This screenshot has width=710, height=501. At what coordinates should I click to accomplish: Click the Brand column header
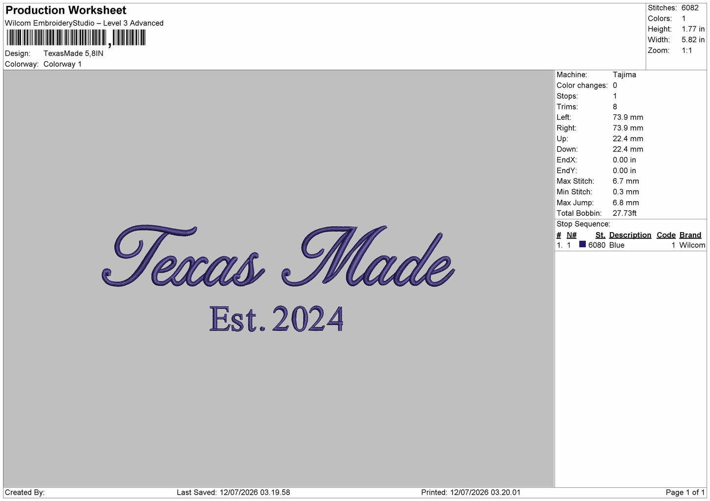[x=690, y=235]
